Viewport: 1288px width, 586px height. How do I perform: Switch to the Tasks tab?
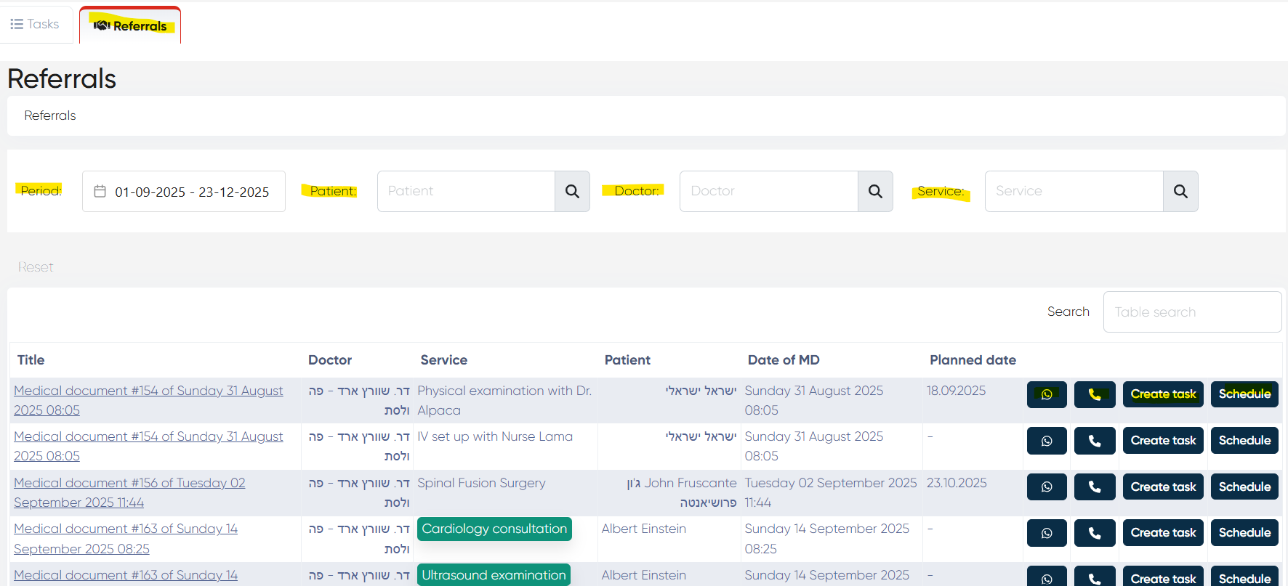[x=35, y=25]
